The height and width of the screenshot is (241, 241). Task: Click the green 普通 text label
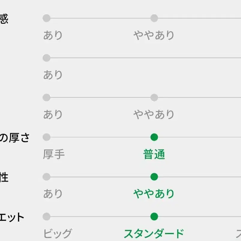point(154,155)
